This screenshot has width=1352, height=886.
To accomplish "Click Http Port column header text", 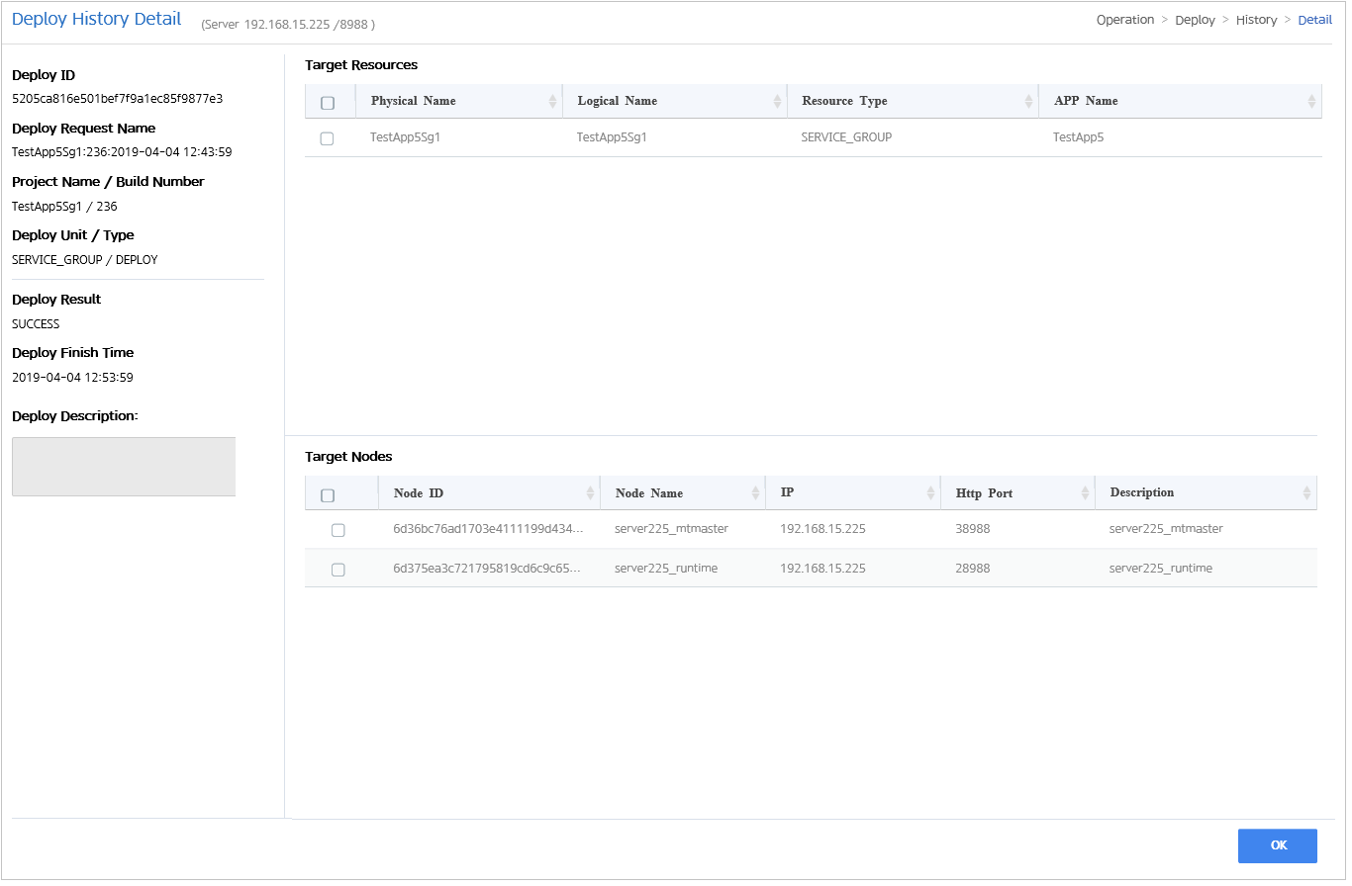I will pos(984,492).
